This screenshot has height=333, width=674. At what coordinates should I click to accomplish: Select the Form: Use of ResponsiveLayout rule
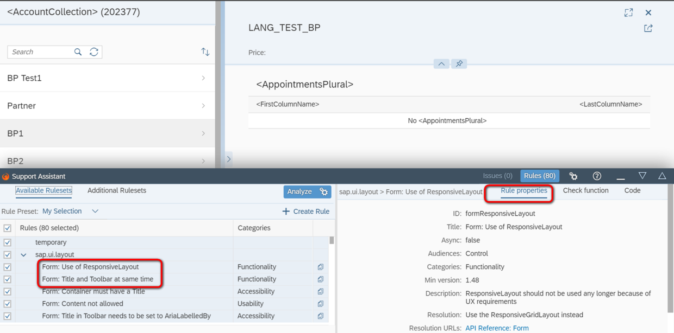(90, 267)
